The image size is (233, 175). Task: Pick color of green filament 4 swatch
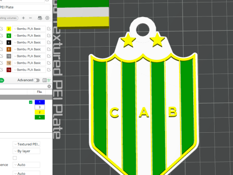[9, 35]
